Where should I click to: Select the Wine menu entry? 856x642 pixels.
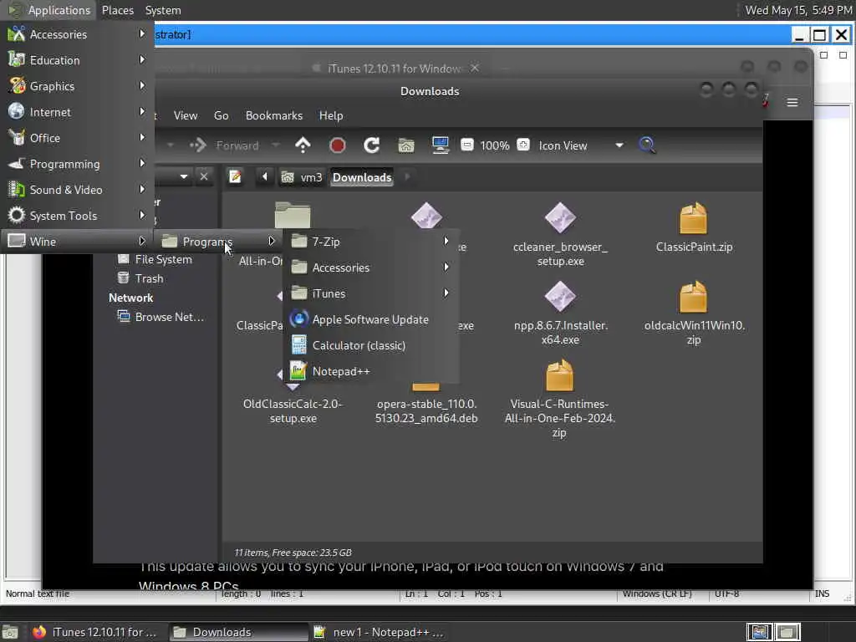tap(77, 242)
